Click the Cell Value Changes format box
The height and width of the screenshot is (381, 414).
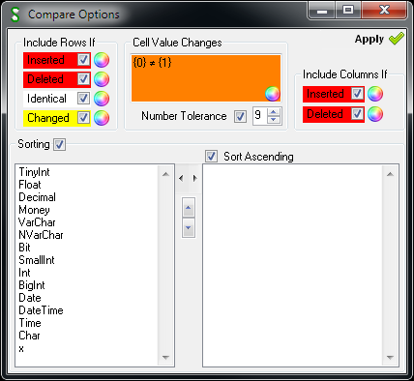click(206, 78)
